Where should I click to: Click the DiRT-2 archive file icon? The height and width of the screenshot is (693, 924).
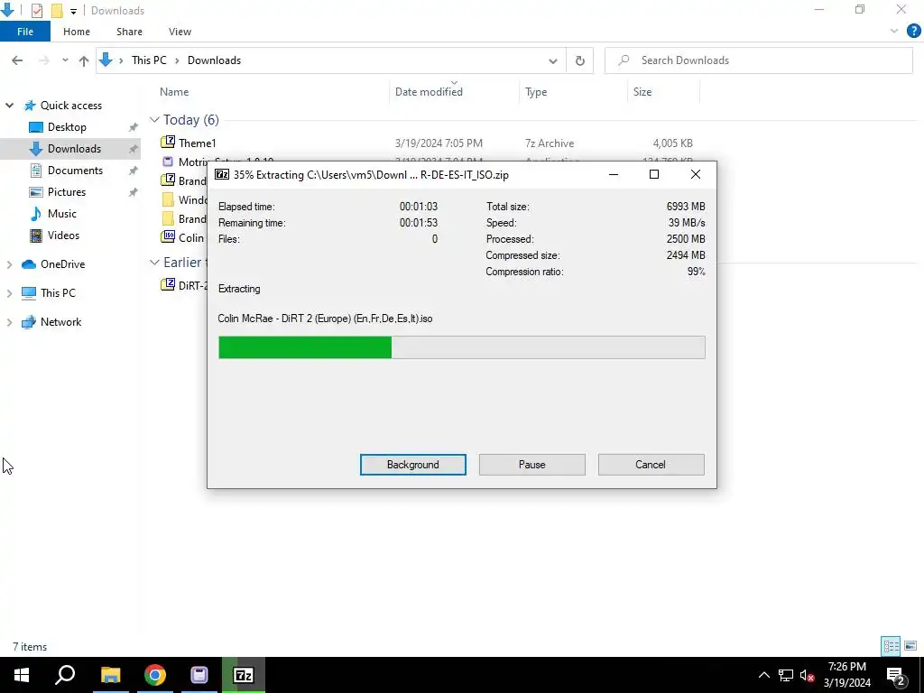tap(168, 284)
